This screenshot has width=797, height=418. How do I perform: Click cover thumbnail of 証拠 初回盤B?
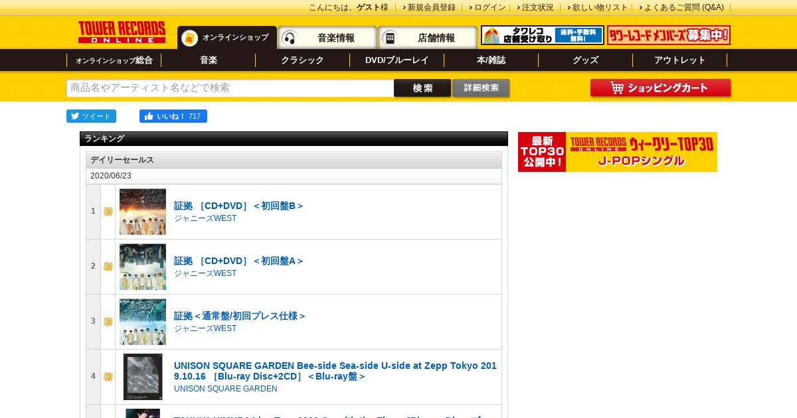tap(143, 212)
